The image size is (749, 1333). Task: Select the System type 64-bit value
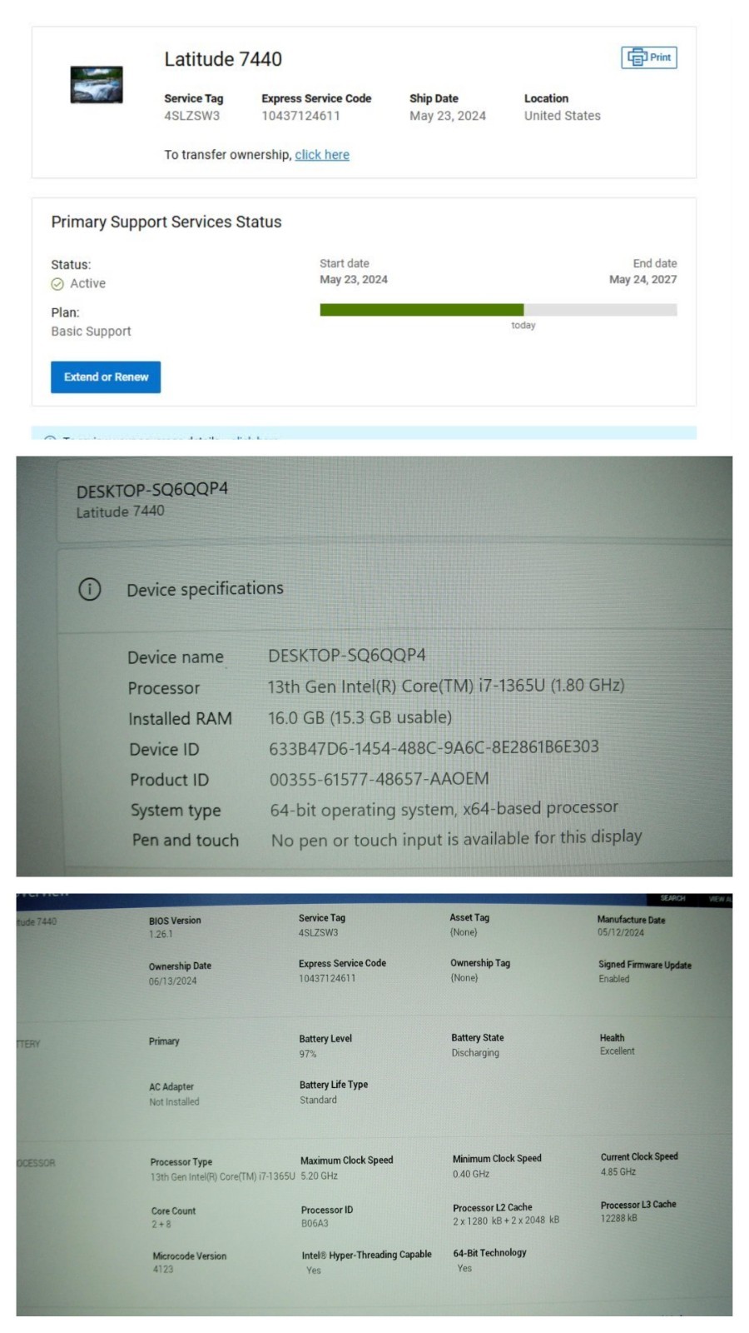tap(444, 809)
